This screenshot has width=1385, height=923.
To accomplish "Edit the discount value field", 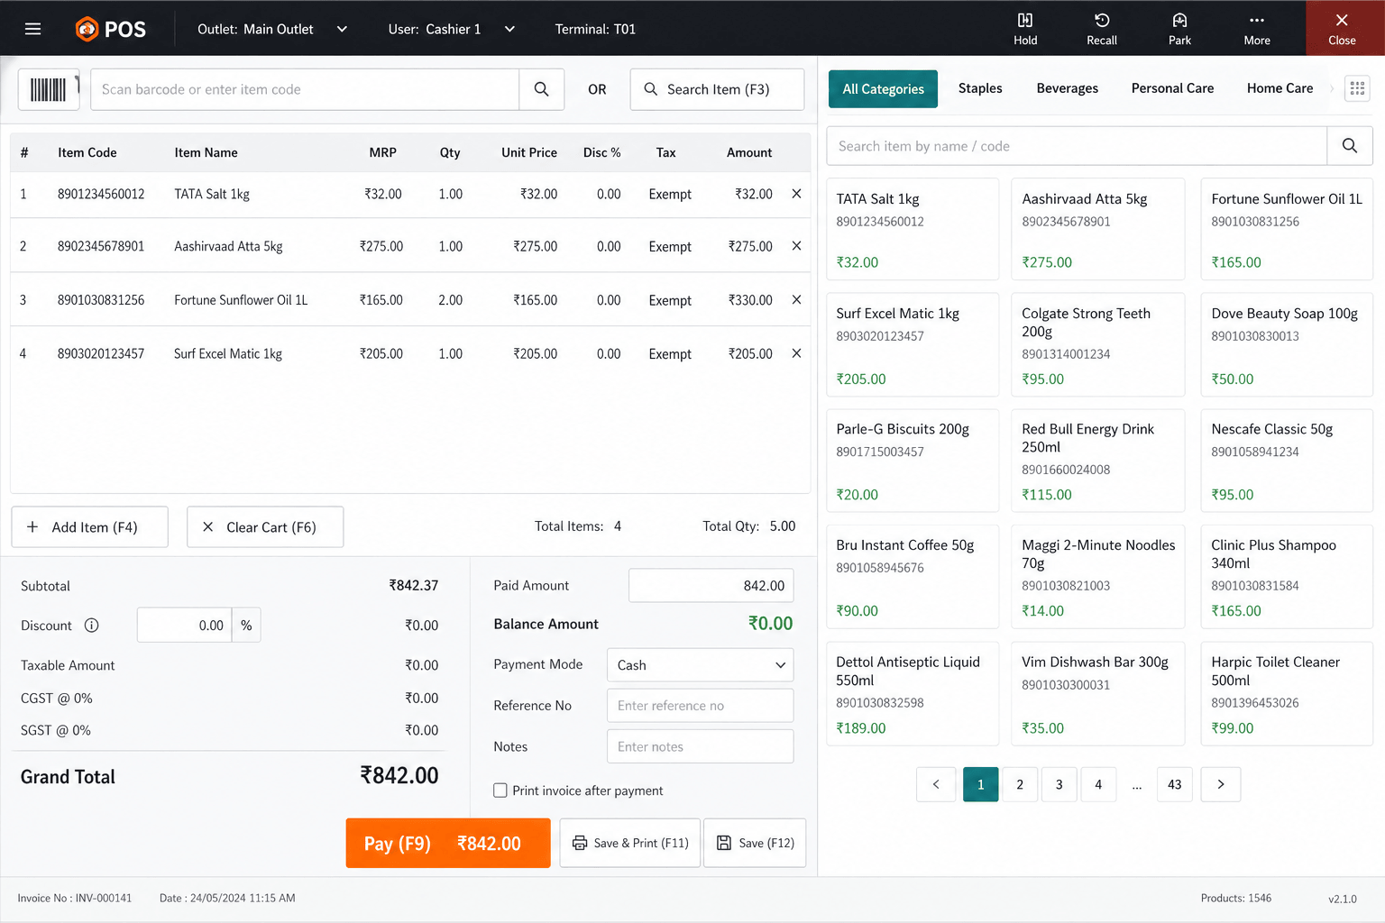I will [185, 626].
